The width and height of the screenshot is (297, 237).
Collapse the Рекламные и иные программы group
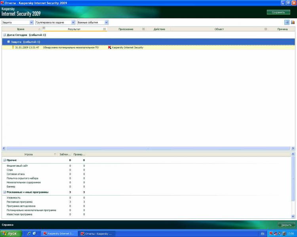tap(4, 192)
